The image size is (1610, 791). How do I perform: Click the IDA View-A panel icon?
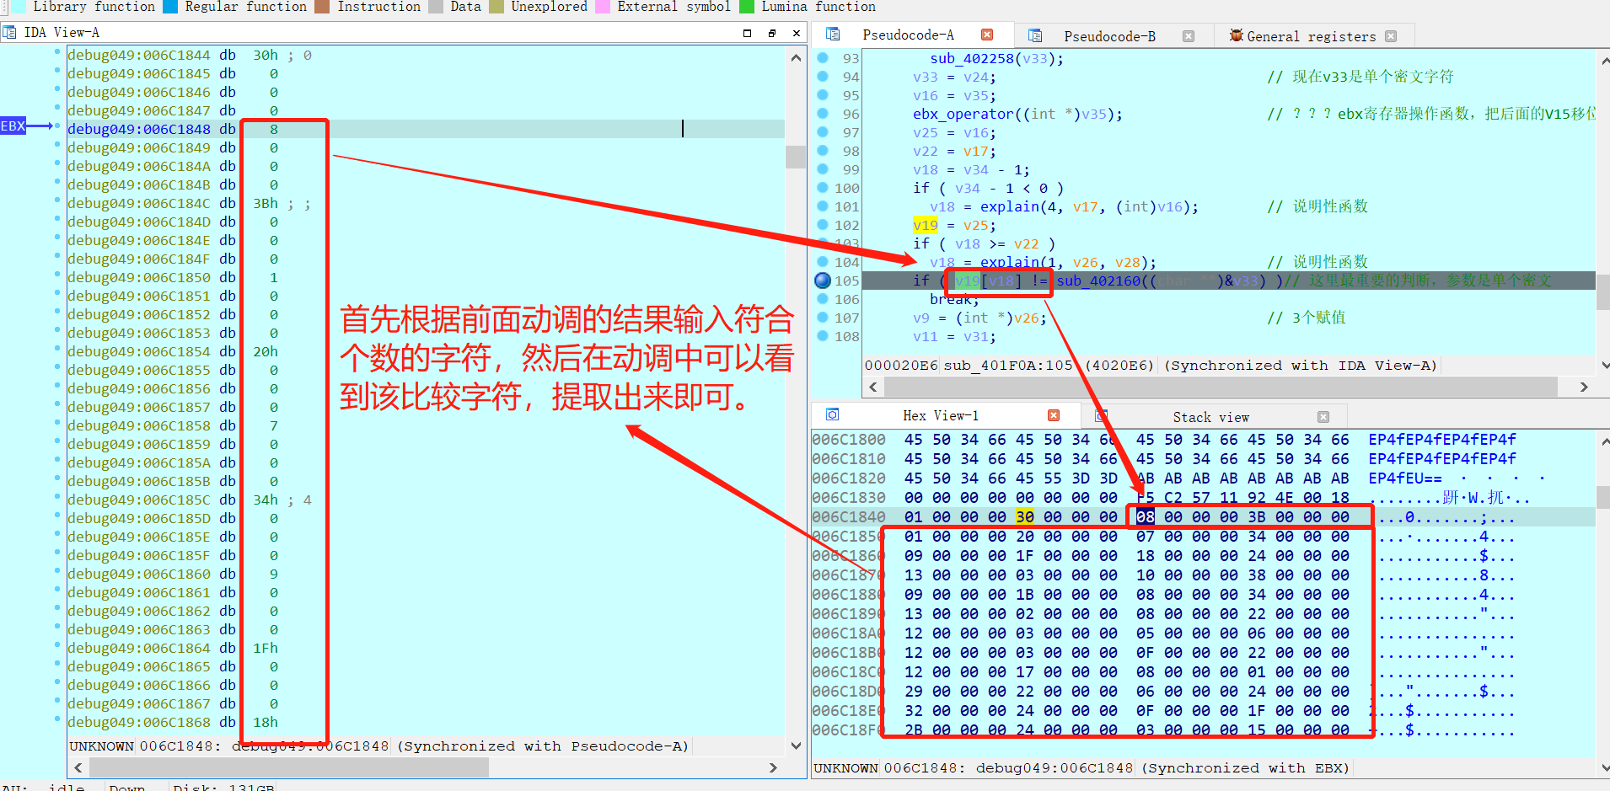point(9,33)
